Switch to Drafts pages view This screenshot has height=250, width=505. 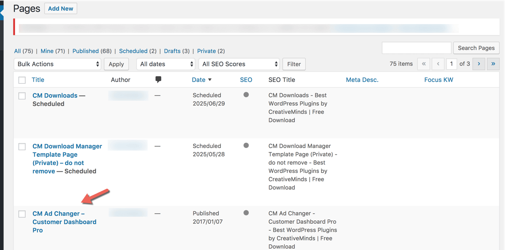coord(172,51)
